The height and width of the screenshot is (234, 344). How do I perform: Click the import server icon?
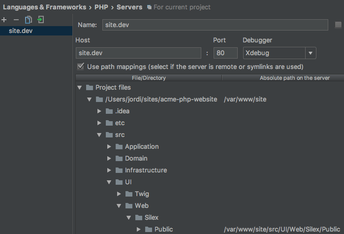point(40,20)
